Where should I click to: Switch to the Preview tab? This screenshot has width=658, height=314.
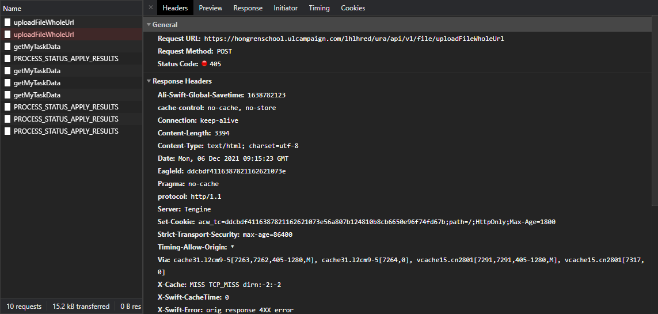pyautogui.click(x=211, y=8)
